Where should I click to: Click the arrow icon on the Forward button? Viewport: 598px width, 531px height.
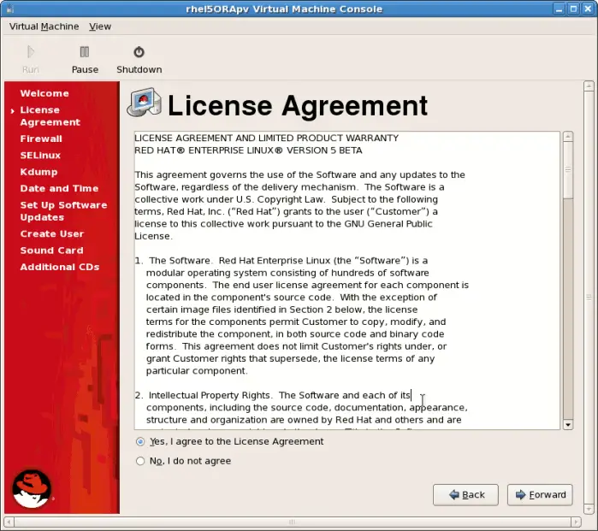tap(518, 494)
